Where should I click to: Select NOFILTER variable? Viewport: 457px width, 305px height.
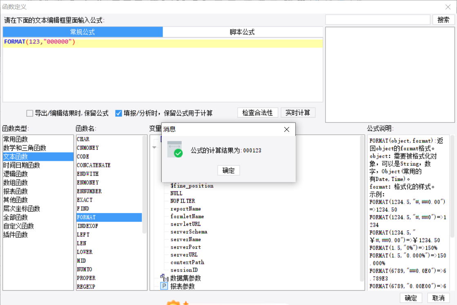(183, 201)
